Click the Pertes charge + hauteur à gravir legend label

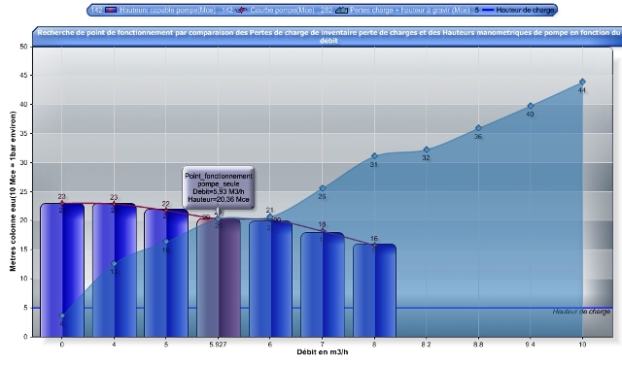click(409, 10)
